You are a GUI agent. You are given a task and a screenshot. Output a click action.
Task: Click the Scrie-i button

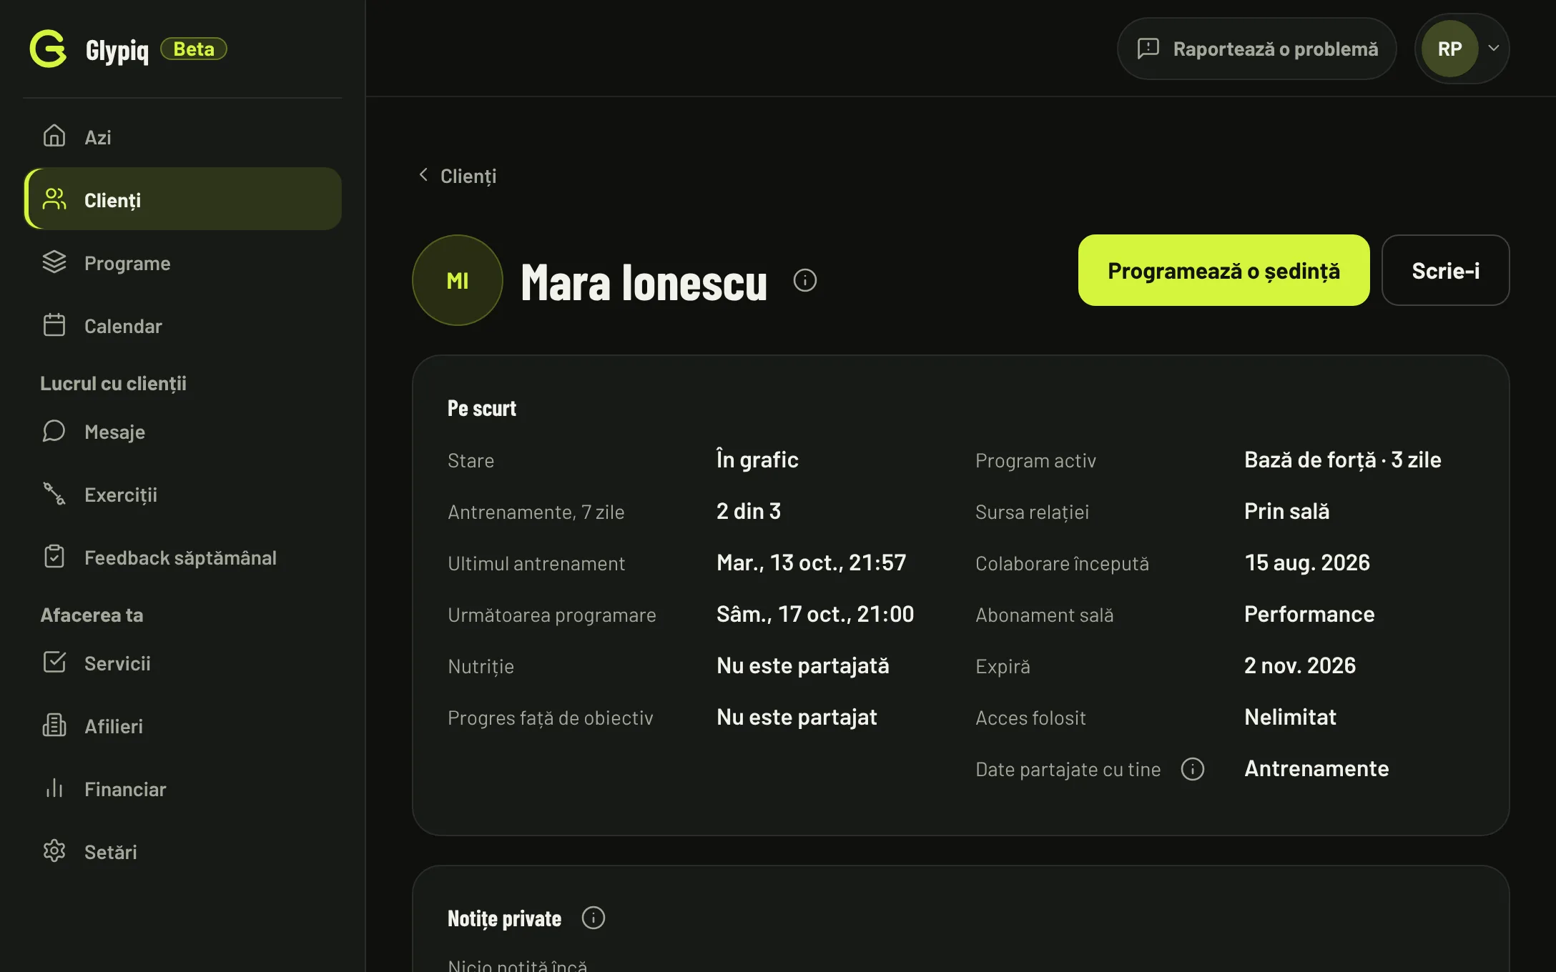pyautogui.click(x=1445, y=270)
